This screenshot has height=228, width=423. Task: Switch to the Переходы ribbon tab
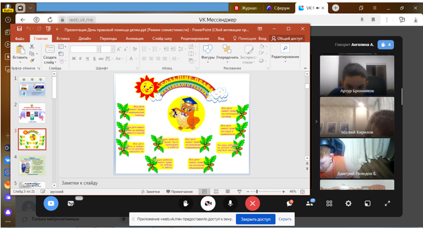pyautogui.click(x=108, y=39)
